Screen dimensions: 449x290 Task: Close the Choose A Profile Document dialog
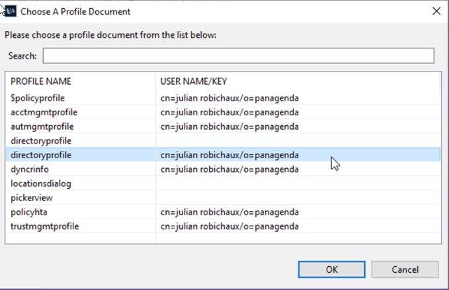[x=436, y=11]
